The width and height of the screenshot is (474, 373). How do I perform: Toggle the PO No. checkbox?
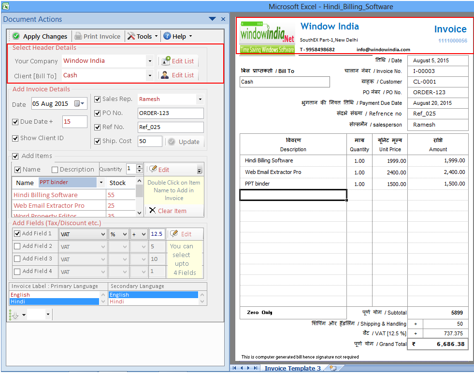pyautogui.click(x=97, y=113)
